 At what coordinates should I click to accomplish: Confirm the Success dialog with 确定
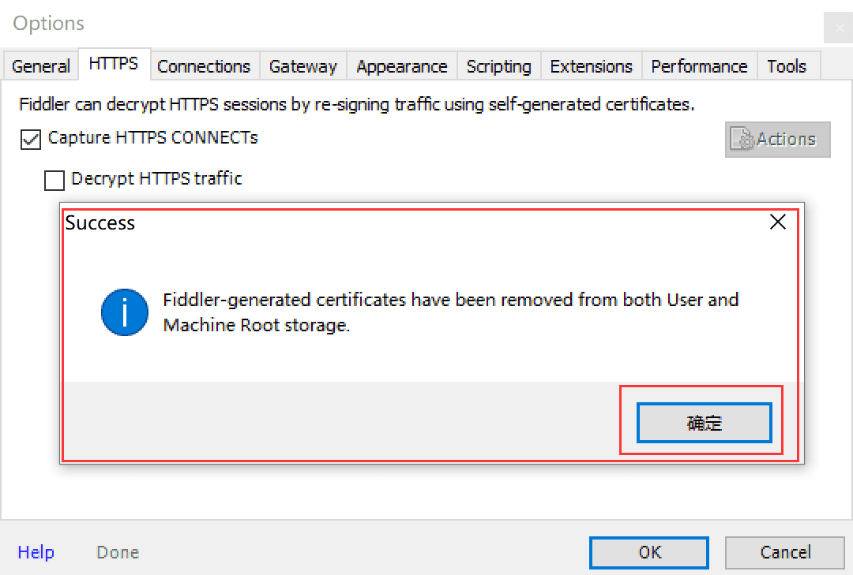[704, 422]
